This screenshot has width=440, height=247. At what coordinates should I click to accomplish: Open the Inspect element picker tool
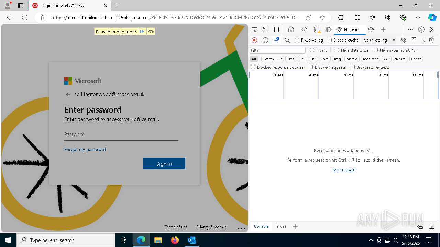click(x=254, y=30)
